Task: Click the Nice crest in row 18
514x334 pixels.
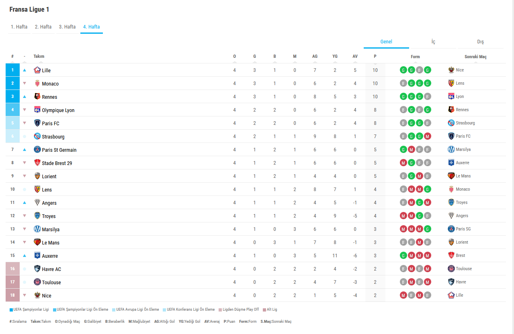Action: click(x=37, y=295)
